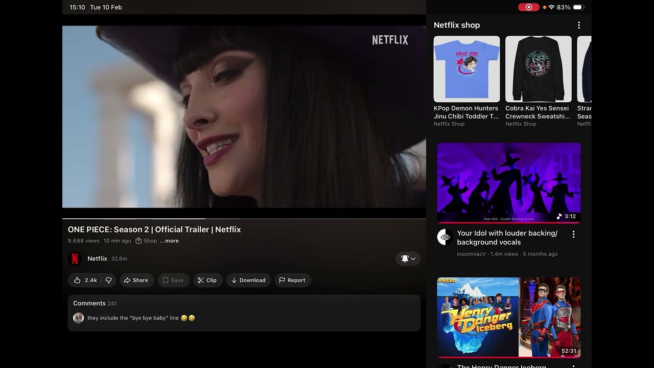
Task: Open insomniacV channel avatar
Action: click(445, 237)
